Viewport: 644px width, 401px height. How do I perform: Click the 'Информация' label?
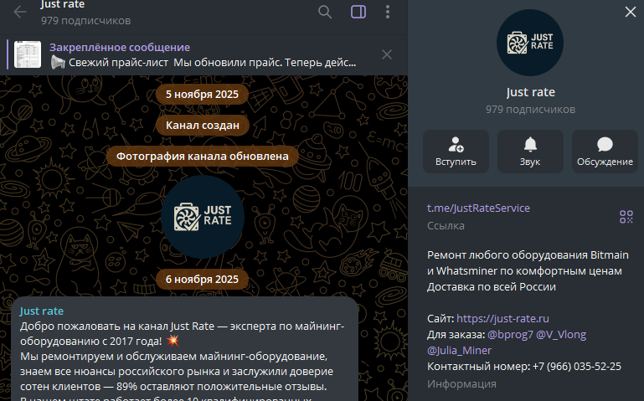tap(461, 383)
